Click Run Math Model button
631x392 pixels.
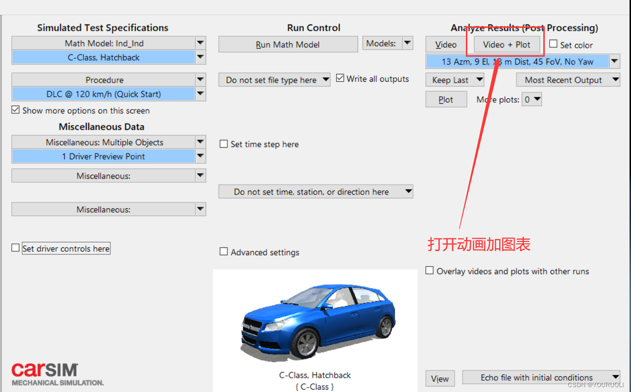coord(288,44)
